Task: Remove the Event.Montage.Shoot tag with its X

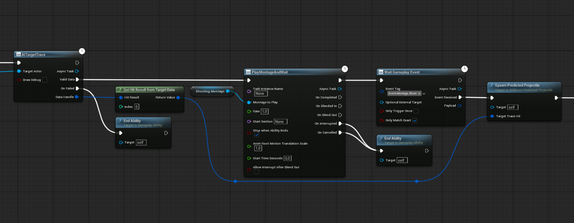Action: click(419, 94)
